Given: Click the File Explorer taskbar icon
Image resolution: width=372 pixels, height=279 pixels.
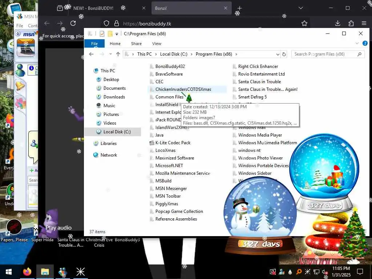Looking at the screenshot, I should (x=45, y=272).
